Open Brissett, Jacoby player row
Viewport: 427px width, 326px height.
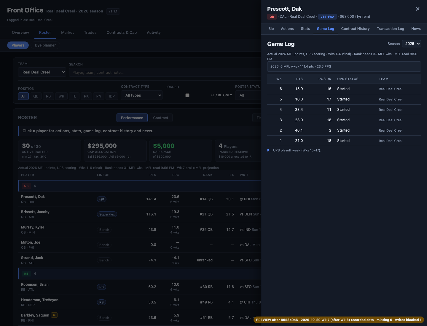click(x=140, y=214)
